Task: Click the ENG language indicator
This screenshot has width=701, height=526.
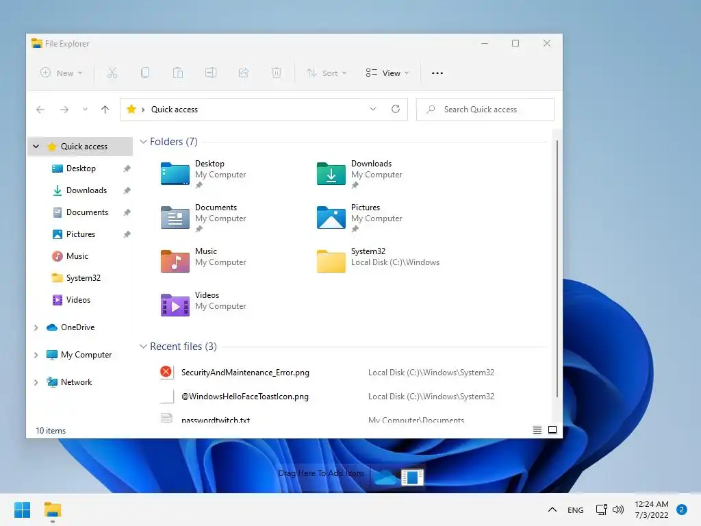Action: [x=575, y=510]
